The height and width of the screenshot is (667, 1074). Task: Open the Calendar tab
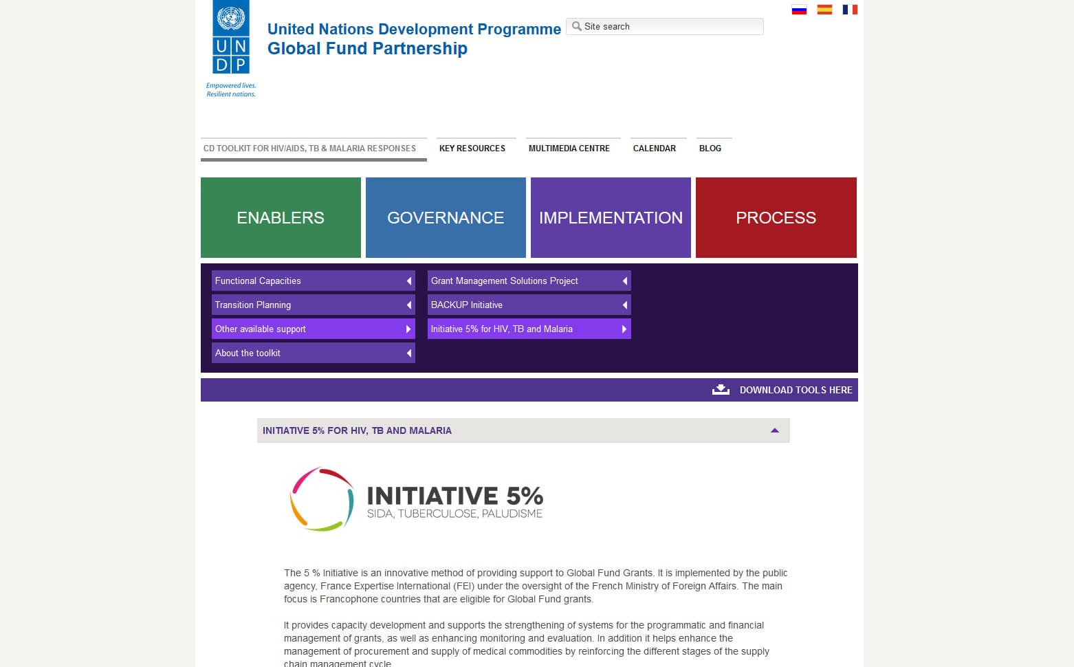pos(658,149)
